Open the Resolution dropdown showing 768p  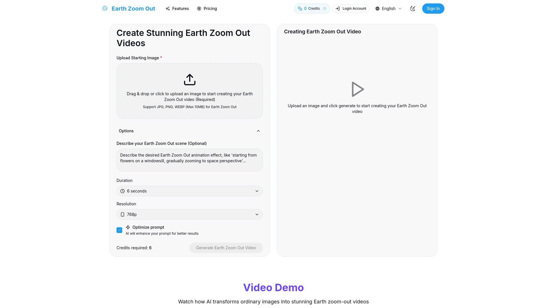click(x=189, y=214)
